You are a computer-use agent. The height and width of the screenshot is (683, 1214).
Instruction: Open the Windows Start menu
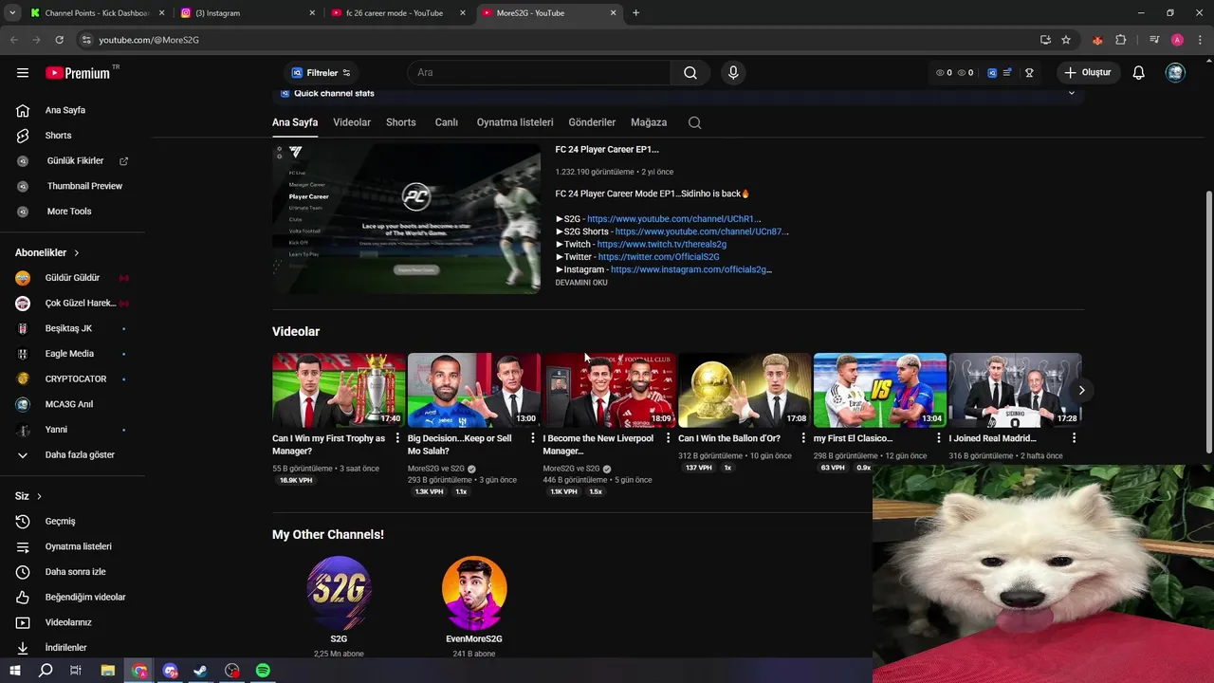click(14, 671)
